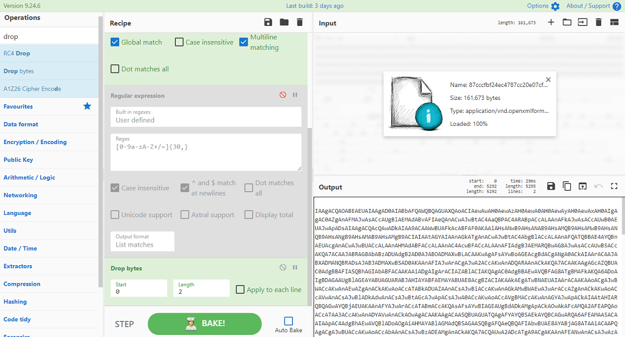Viewport: 625px width, 337px height.
Task: Expand Code tidy category
Action: click(49, 320)
